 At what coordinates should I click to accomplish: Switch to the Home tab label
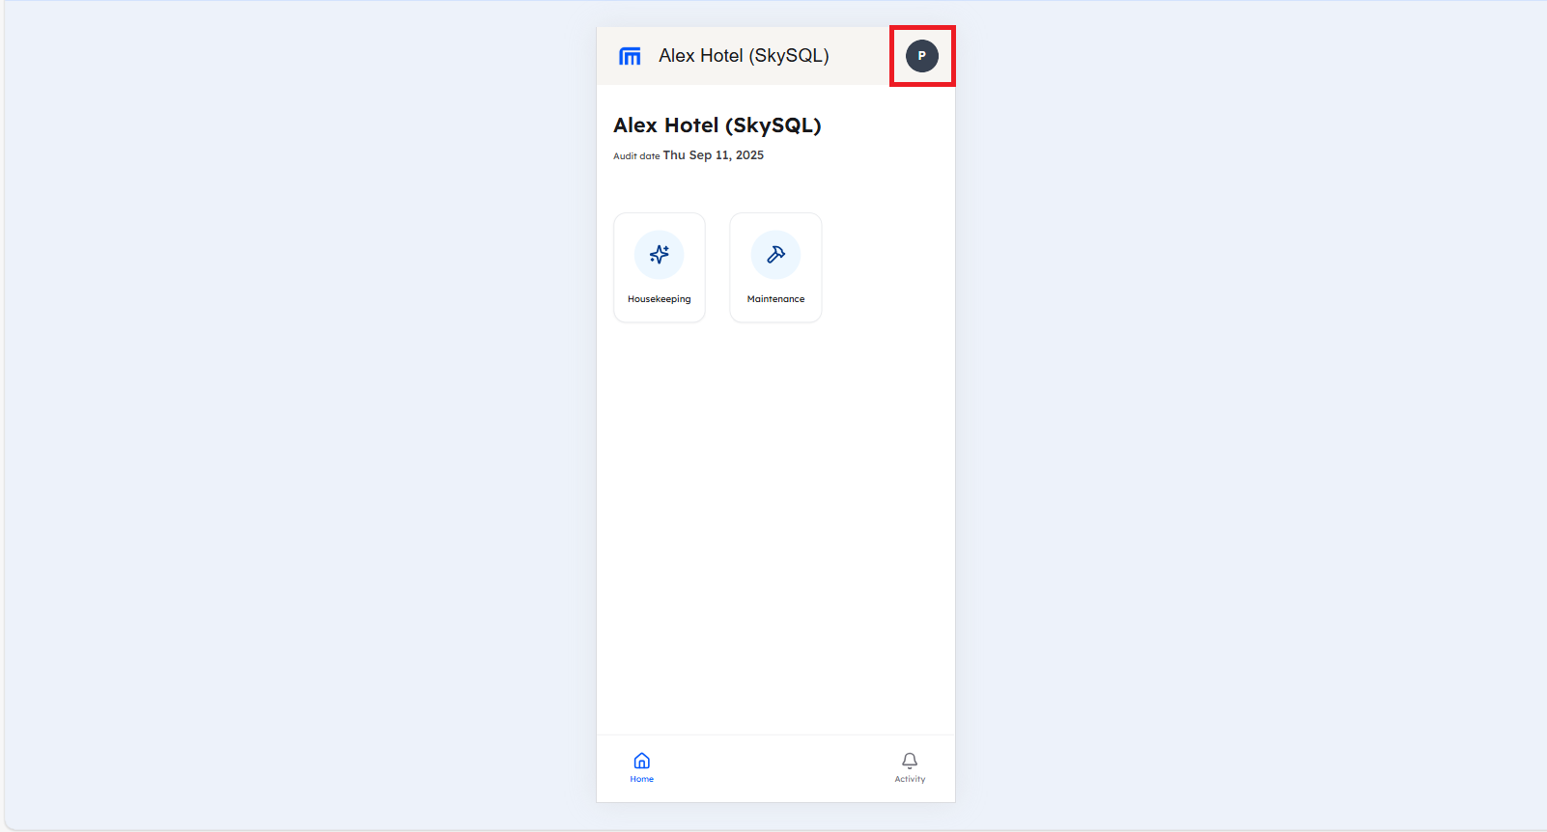click(x=642, y=779)
